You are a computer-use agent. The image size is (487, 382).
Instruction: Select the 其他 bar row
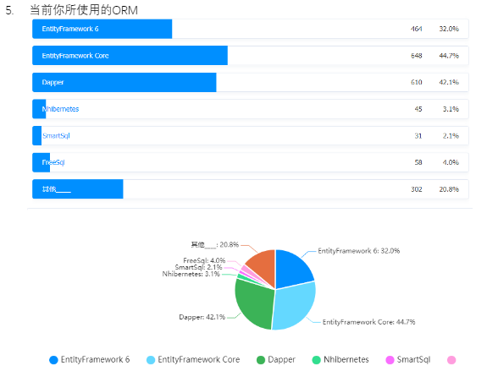251,189
